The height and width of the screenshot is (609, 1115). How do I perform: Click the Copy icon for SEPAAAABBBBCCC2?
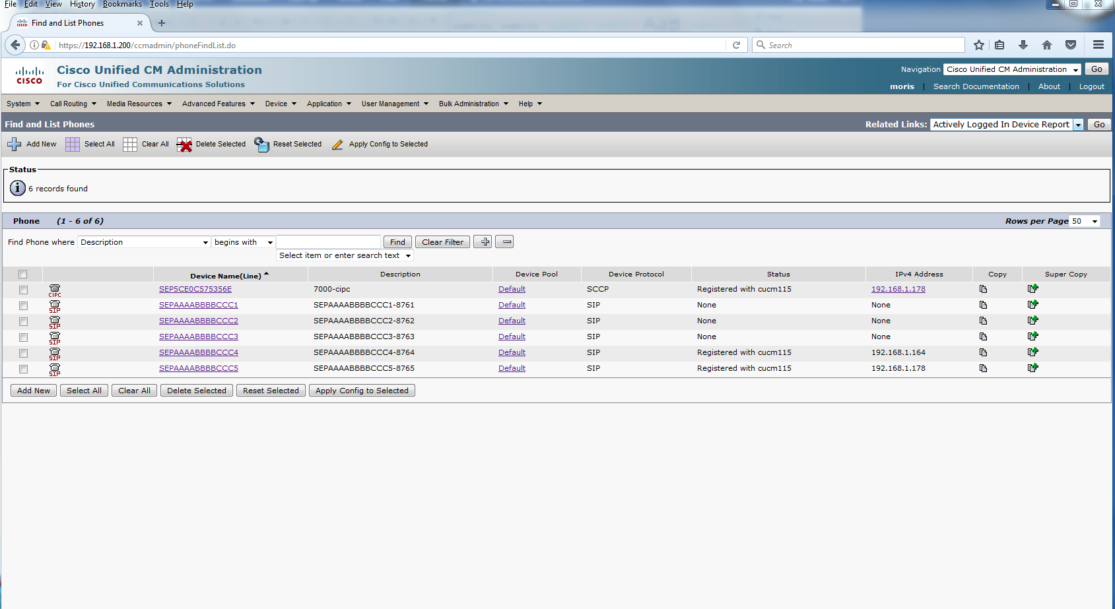tap(983, 321)
